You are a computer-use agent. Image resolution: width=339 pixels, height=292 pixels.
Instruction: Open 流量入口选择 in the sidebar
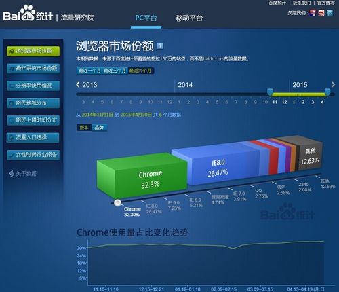(33, 137)
